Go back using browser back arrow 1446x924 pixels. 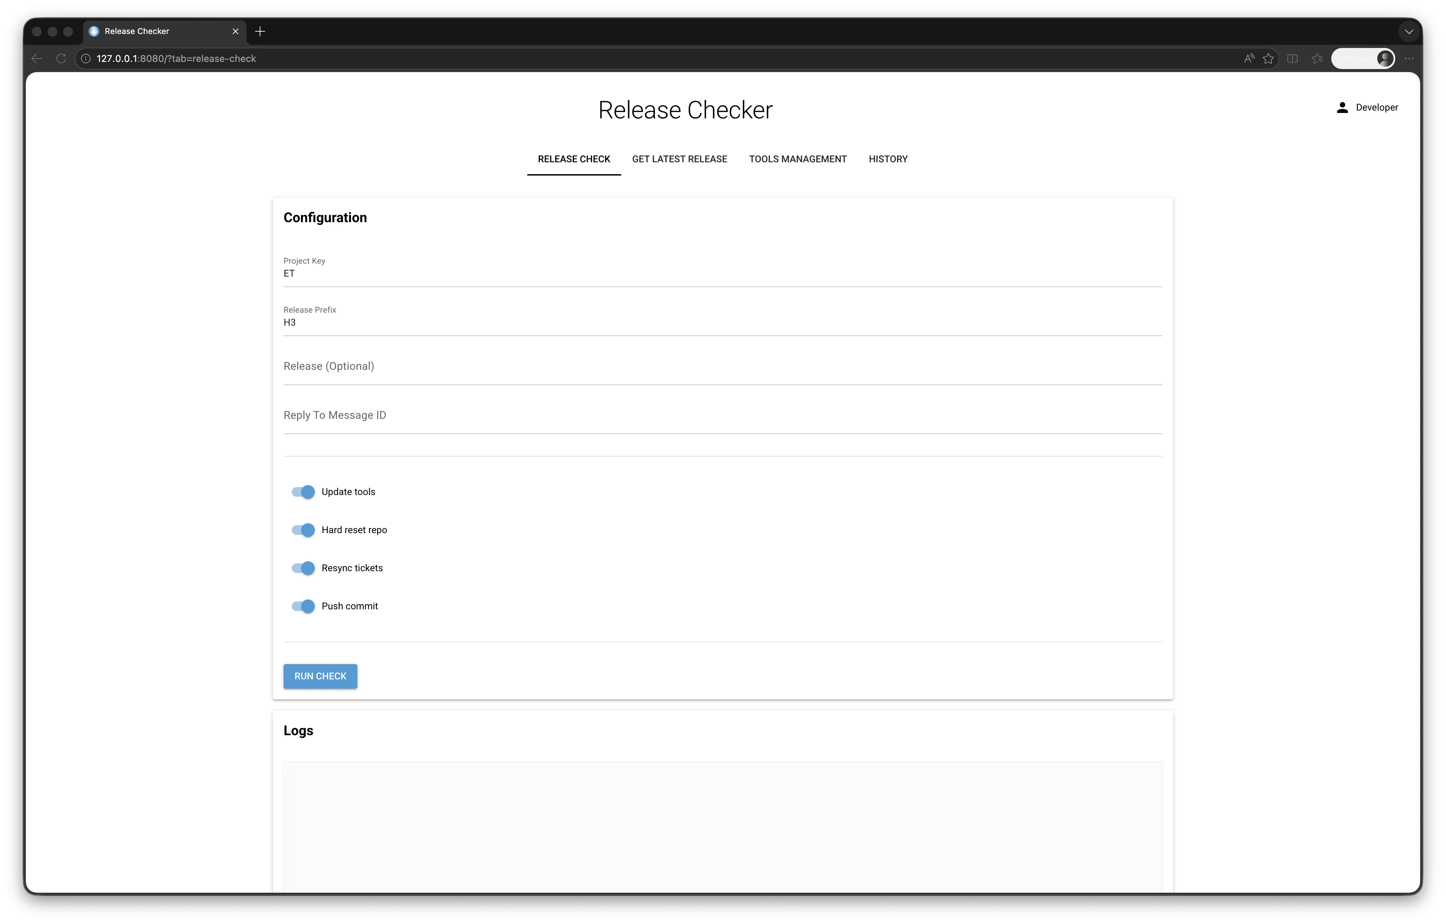tap(37, 58)
